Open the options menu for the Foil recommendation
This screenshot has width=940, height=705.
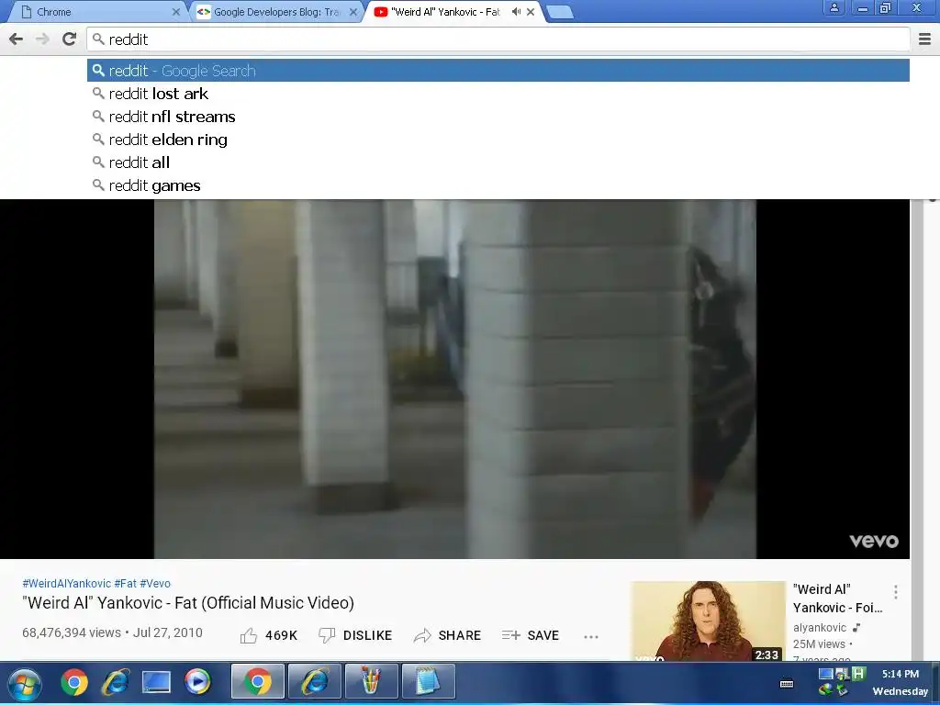[896, 592]
